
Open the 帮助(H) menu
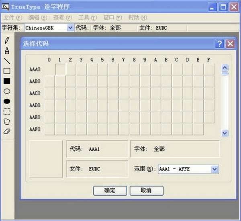[x=138, y=18]
